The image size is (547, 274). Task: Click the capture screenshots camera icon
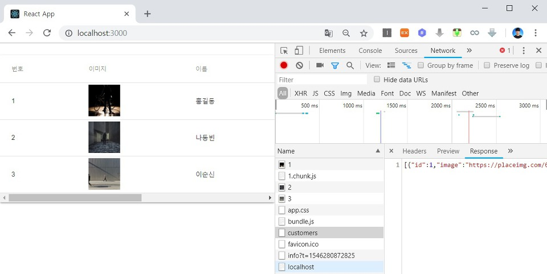tap(320, 65)
